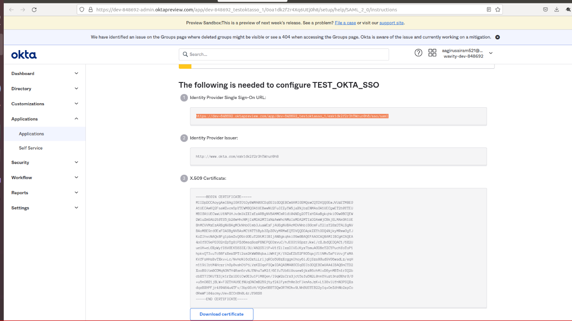Click the Identity Provider Issuer label

coord(214,138)
